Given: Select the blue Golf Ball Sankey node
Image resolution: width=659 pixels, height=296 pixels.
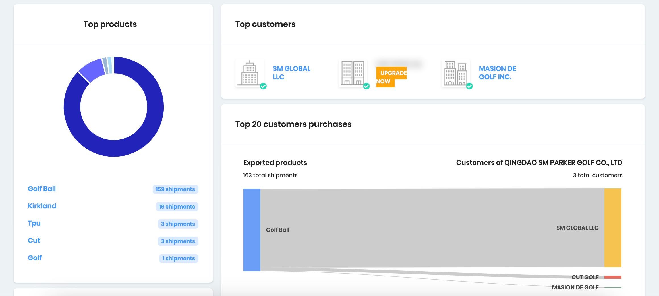Looking at the screenshot, I should click(252, 230).
